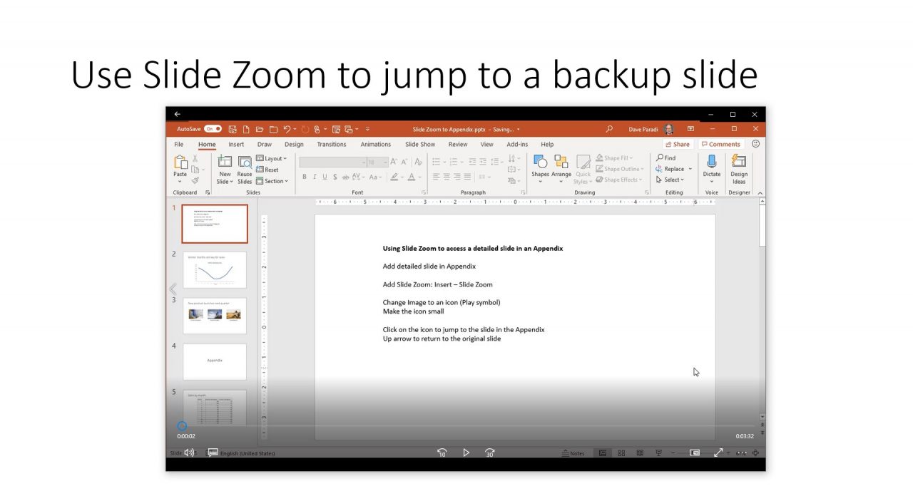Click the Reset slide layout icon
The height and width of the screenshot is (491, 913).
(270, 170)
